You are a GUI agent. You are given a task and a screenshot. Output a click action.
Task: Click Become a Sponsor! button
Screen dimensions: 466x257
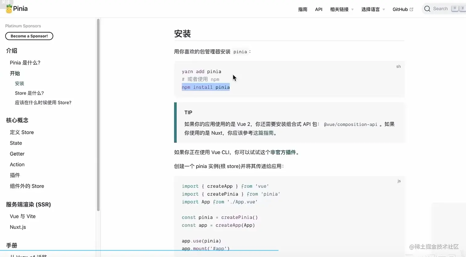pos(29,36)
